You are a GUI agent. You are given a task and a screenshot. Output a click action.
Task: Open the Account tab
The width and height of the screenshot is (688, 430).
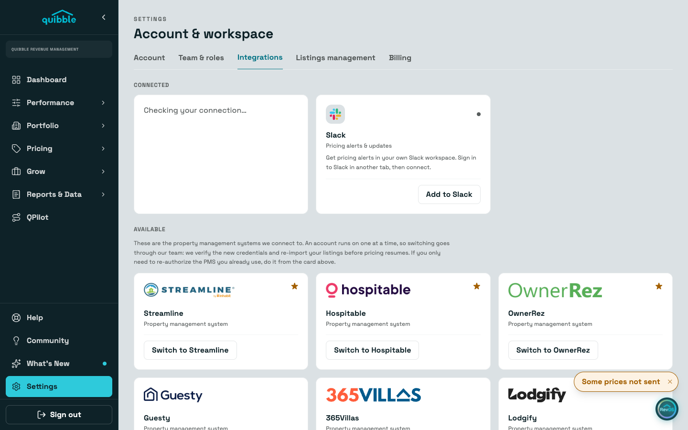[x=149, y=58]
